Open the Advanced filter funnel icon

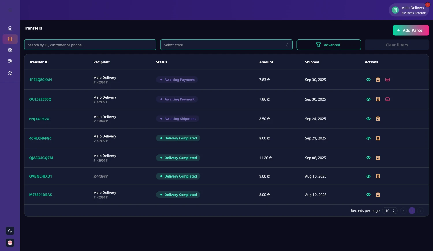click(x=318, y=45)
